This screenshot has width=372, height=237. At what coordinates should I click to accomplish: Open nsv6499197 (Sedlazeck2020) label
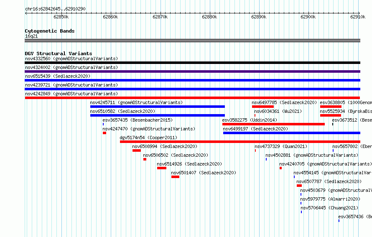tap(255, 129)
